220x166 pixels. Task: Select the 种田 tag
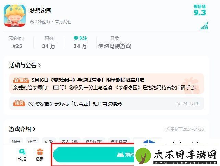pyautogui.click(x=16, y=140)
